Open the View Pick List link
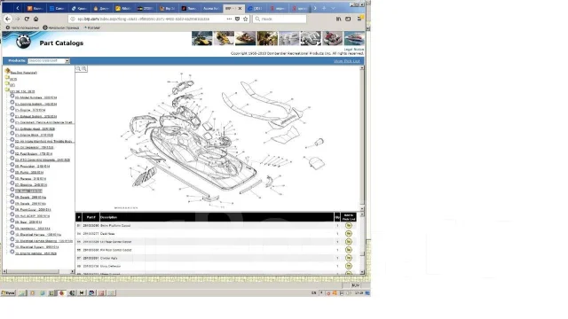 (347, 61)
